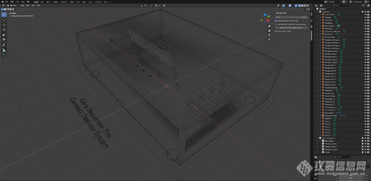Select Display_System collection in outliner
371x181 pixels.
[x=331, y=144]
